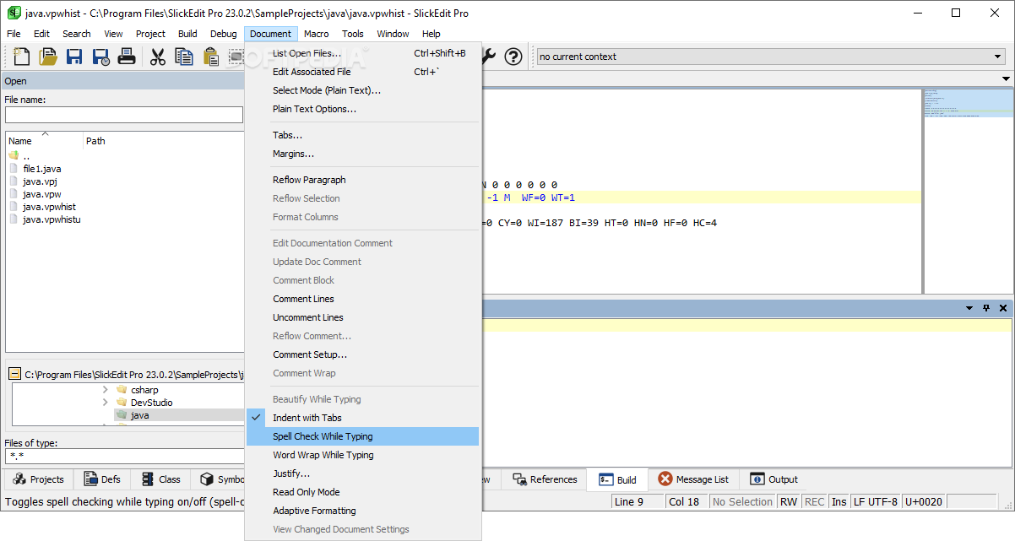The height and width of the screenshot is (541, 1015).
Task: Click the SlickEdit application logo icon
Action: pyautogui.click(x=14, y=13)
